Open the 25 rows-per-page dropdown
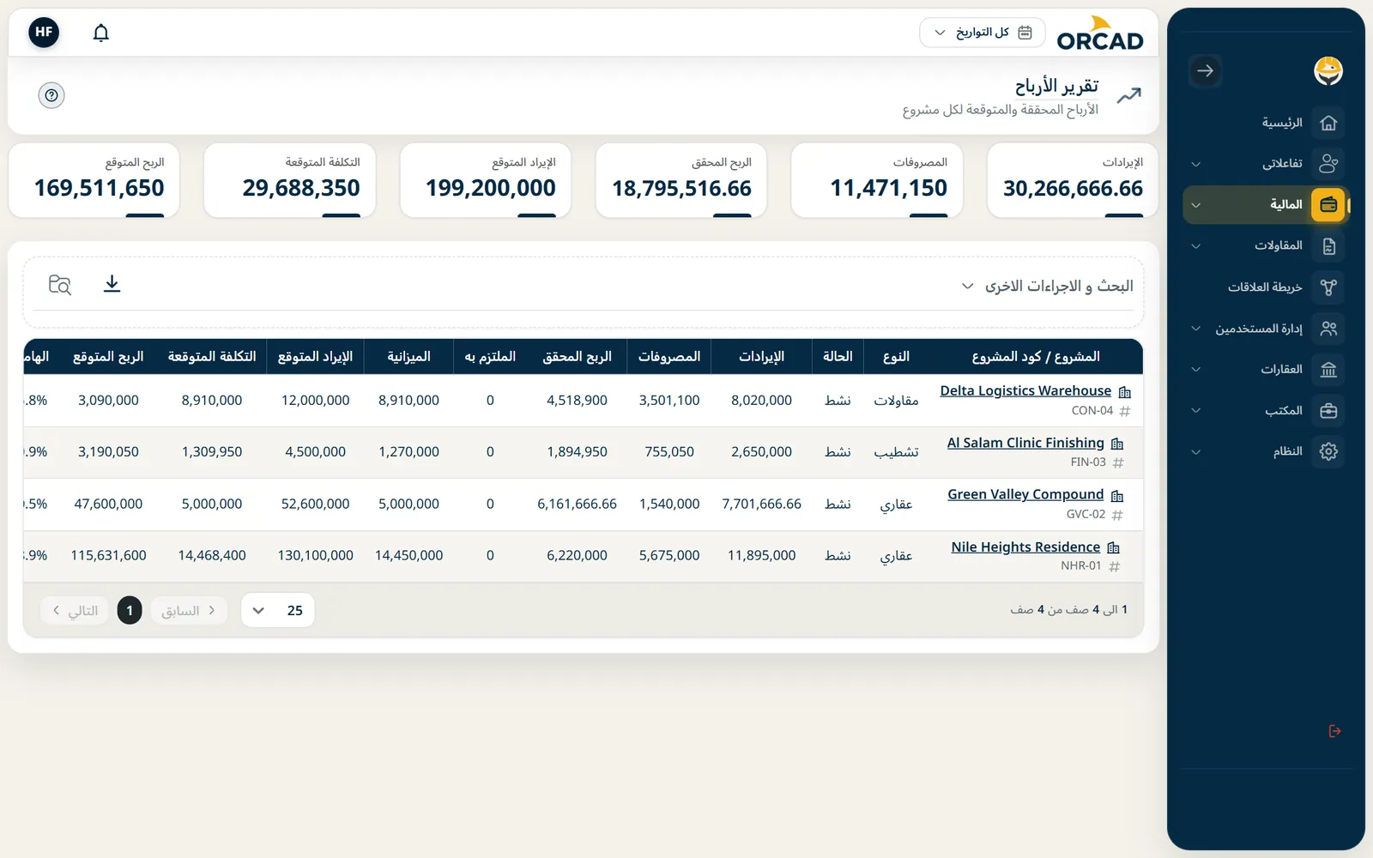This screenshot has width=1373, height=858. [277, 610]
